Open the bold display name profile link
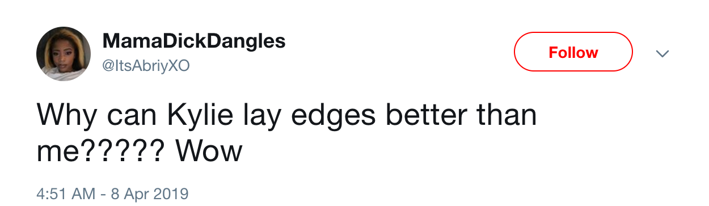 click(194, 41)
